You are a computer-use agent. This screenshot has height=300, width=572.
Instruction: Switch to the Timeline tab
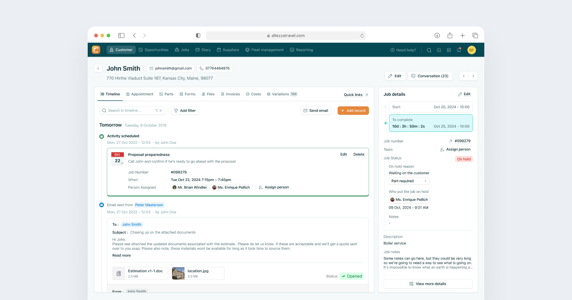[110, 94]
